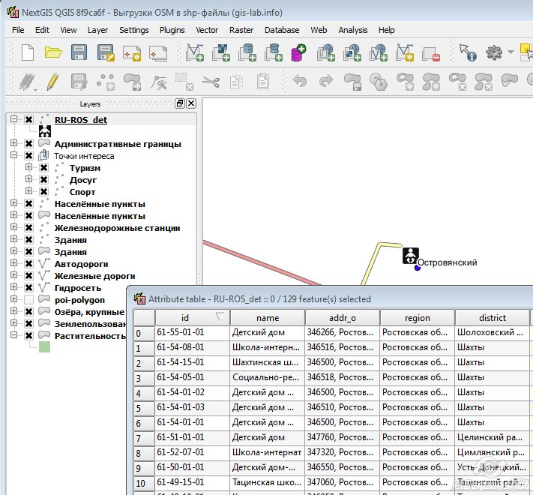Toggle visibility of RU-ROS_det layer
The width and height of the screenshot is (533, 495).
(x=29, y=120)
